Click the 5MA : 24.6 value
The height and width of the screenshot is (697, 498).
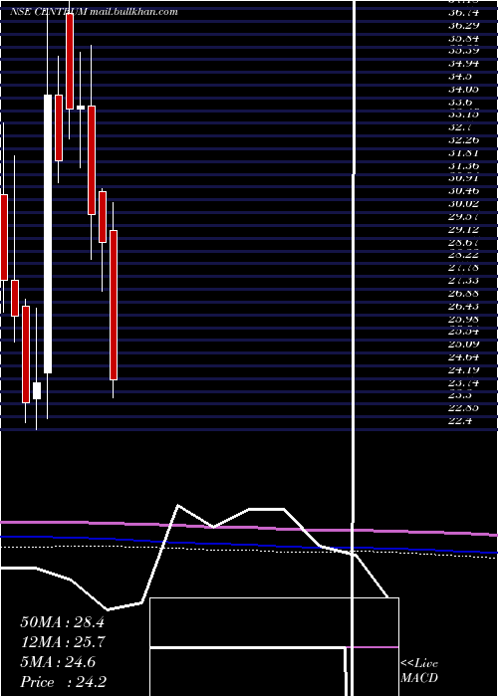[x=58, y=662]
